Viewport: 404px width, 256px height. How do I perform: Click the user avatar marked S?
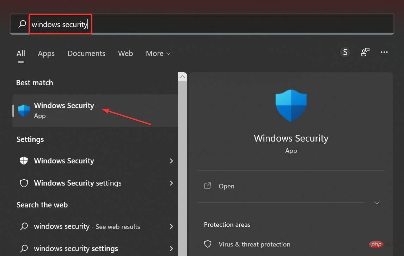345,52
